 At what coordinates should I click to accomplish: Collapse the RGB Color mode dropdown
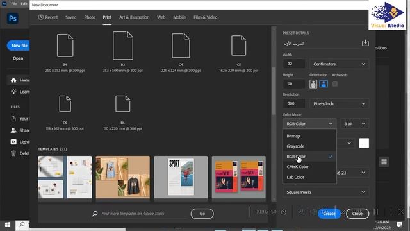point(309,124)
